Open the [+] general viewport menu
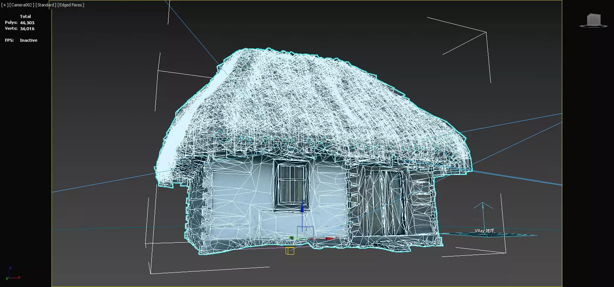The image size is (614, 287). pyautogui.click(x=5, y=5)
